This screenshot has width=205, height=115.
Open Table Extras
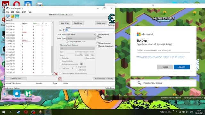[110, 88]
